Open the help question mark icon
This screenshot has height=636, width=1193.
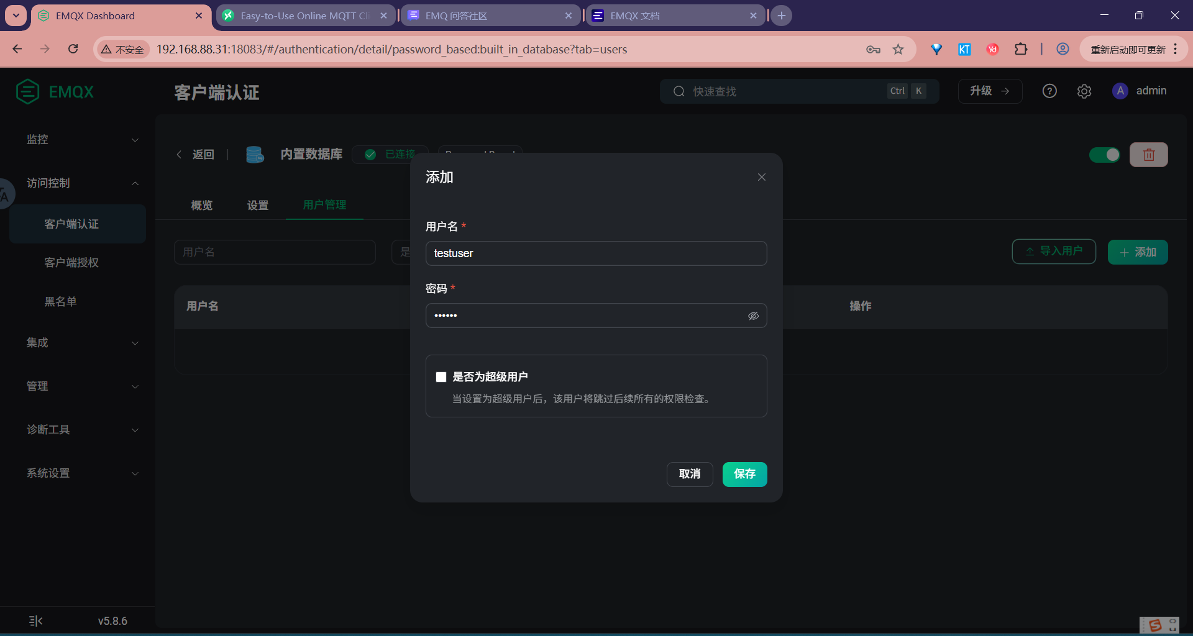click(1049, 91)
